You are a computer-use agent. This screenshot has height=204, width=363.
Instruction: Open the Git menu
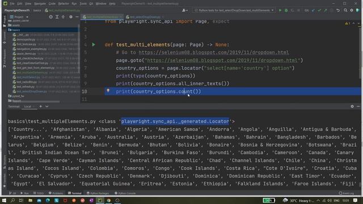(x=91, y=4)
